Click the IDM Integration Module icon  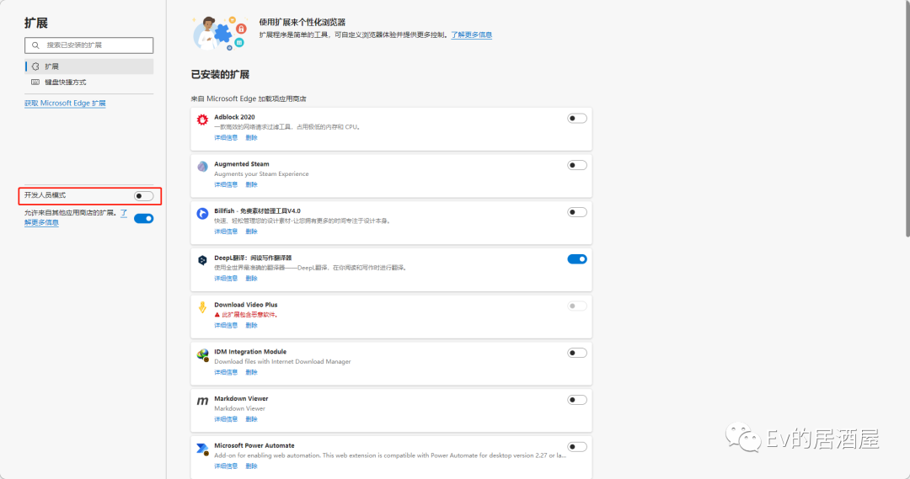202,355
